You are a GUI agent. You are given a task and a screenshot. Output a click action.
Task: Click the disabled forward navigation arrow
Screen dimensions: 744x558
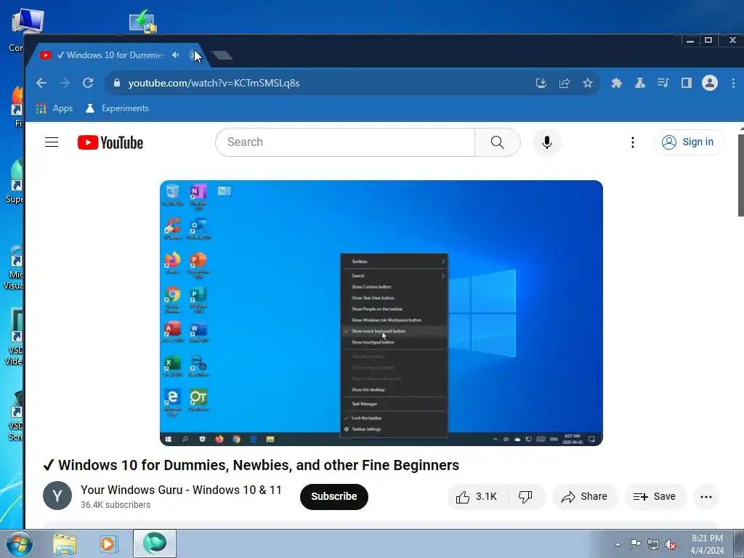pyautogui.click(x=65, y=83)
